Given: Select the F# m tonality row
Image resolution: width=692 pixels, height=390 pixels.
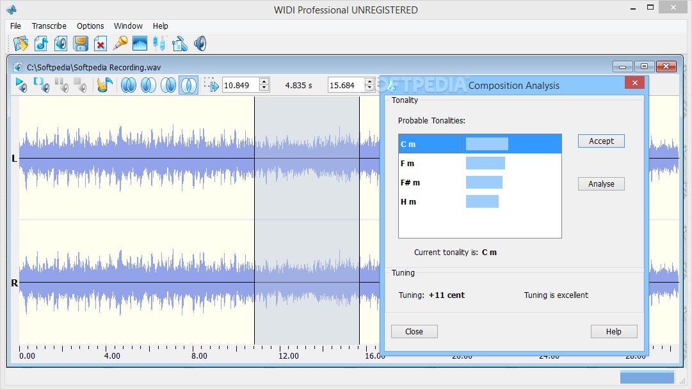Looking at the screenshot, I should [479, 182].
